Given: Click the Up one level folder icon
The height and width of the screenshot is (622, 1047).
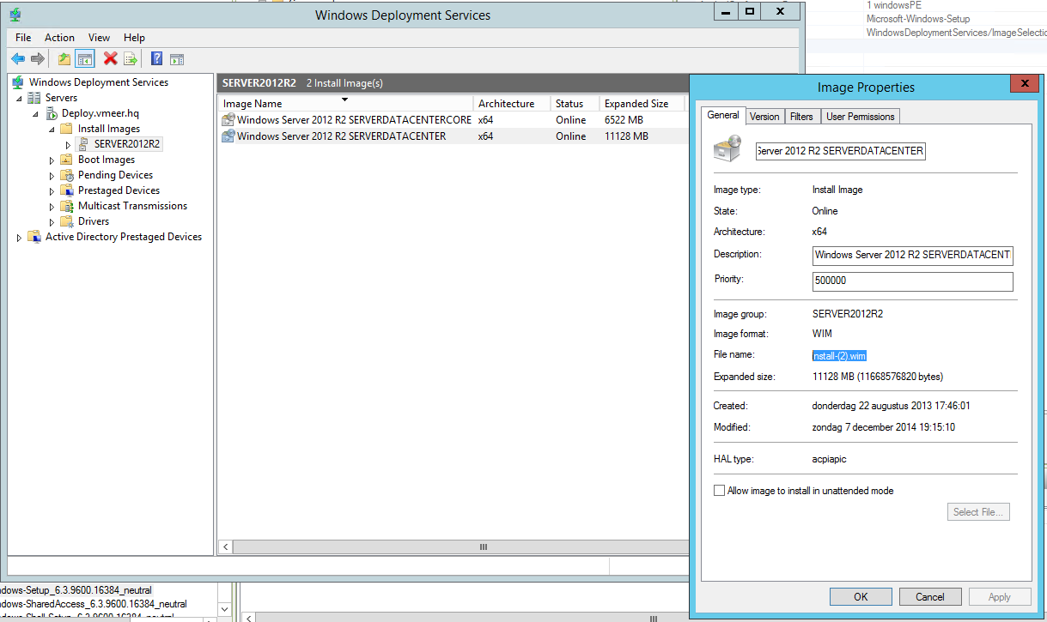Looking at the screenshot, I should 64,58.
